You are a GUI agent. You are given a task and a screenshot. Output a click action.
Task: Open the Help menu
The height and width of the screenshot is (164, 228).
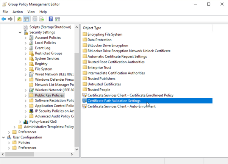coord(43,12)
